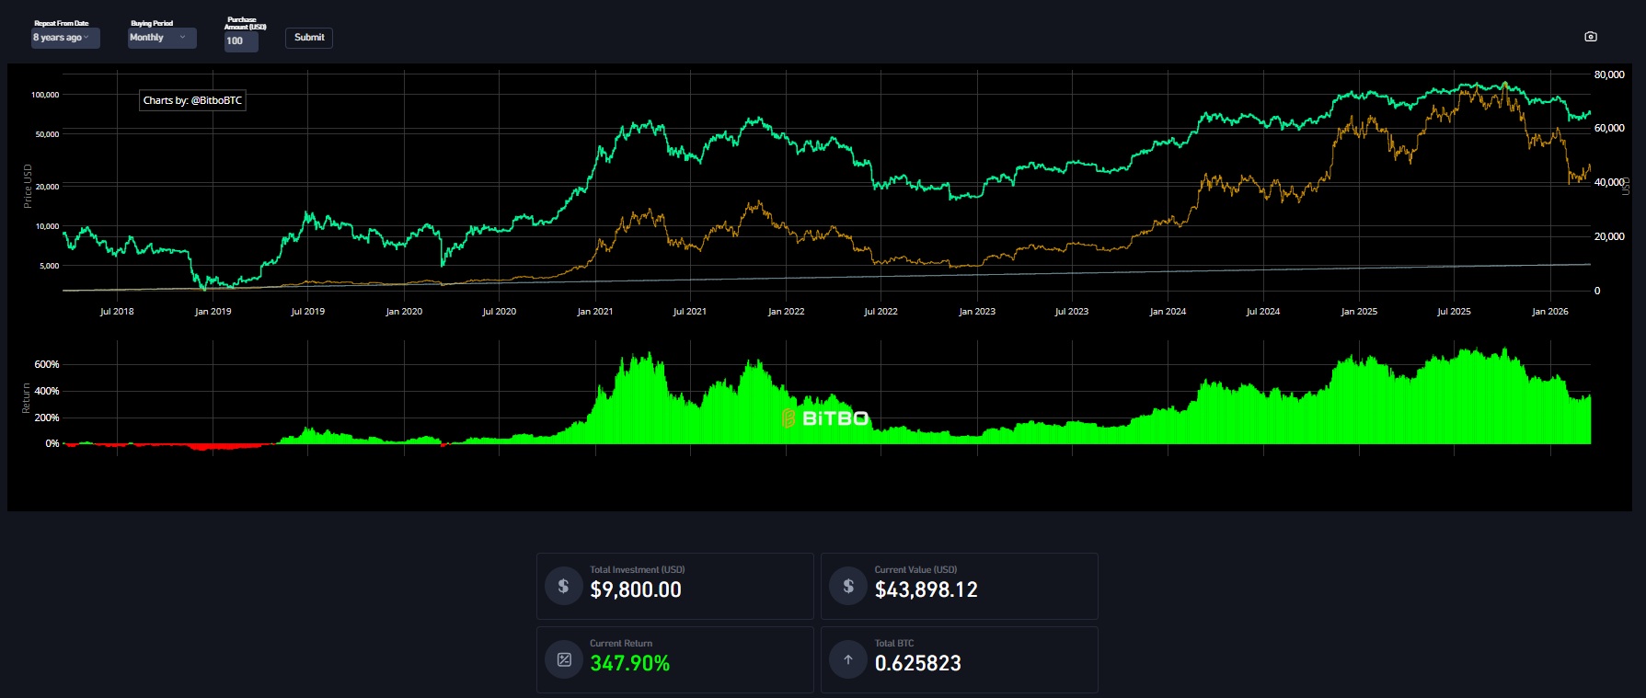Focus the Purchase Amount input field
Image resolution: width=1646 pixels, height=698 pixels.
point(240,41)
